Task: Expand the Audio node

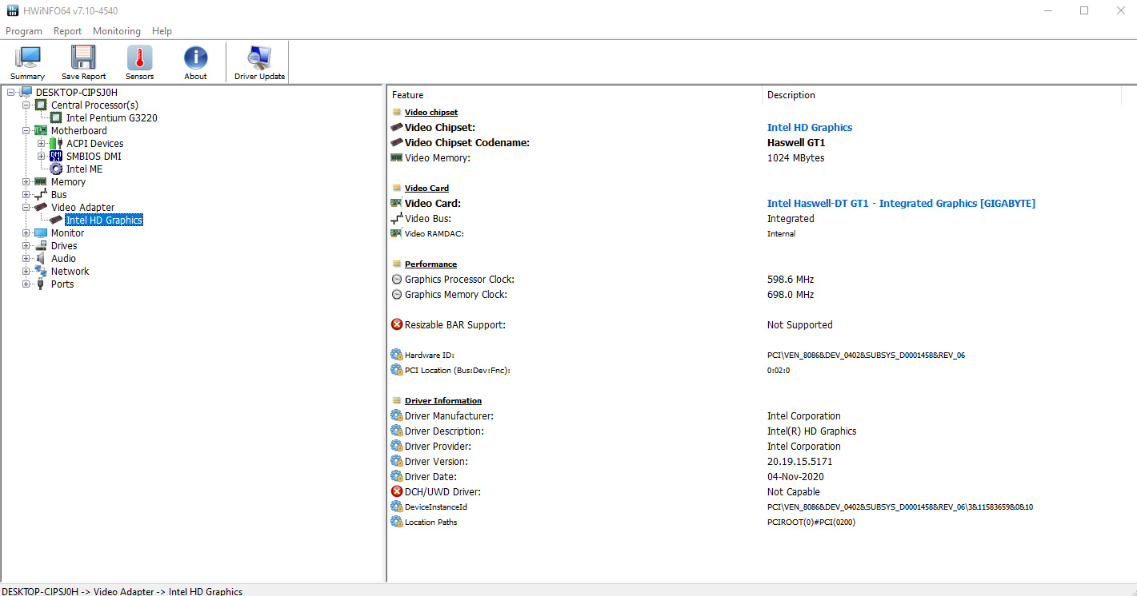Action: pyautogui.click(x=26, y=258)
